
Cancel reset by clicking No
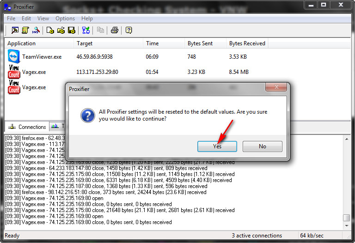pos(263,146)
